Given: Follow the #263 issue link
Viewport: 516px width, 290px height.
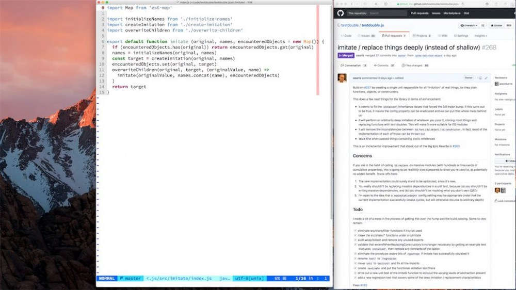Looking at the screenshot, I should 456,146.
